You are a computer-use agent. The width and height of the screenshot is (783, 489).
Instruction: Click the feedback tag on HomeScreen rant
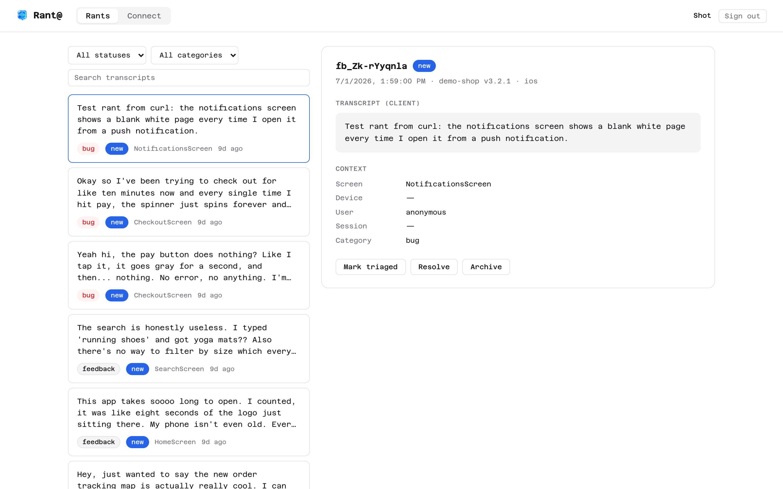point(99,442)
